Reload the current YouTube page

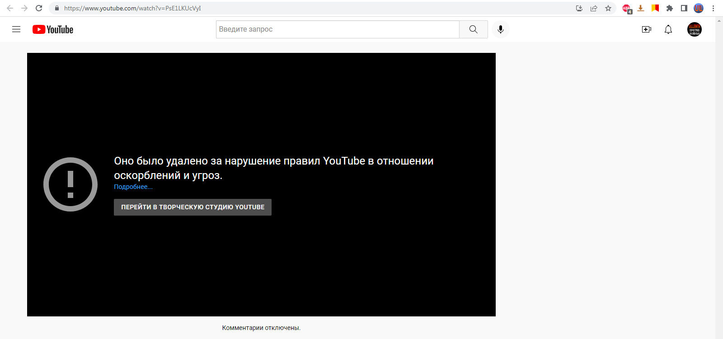tap(39, 8)
